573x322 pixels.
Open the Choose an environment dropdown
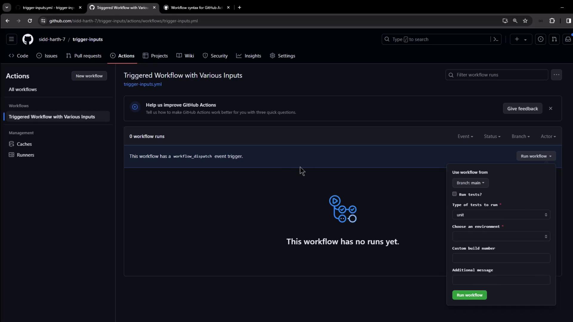click(x=501, y=237)
